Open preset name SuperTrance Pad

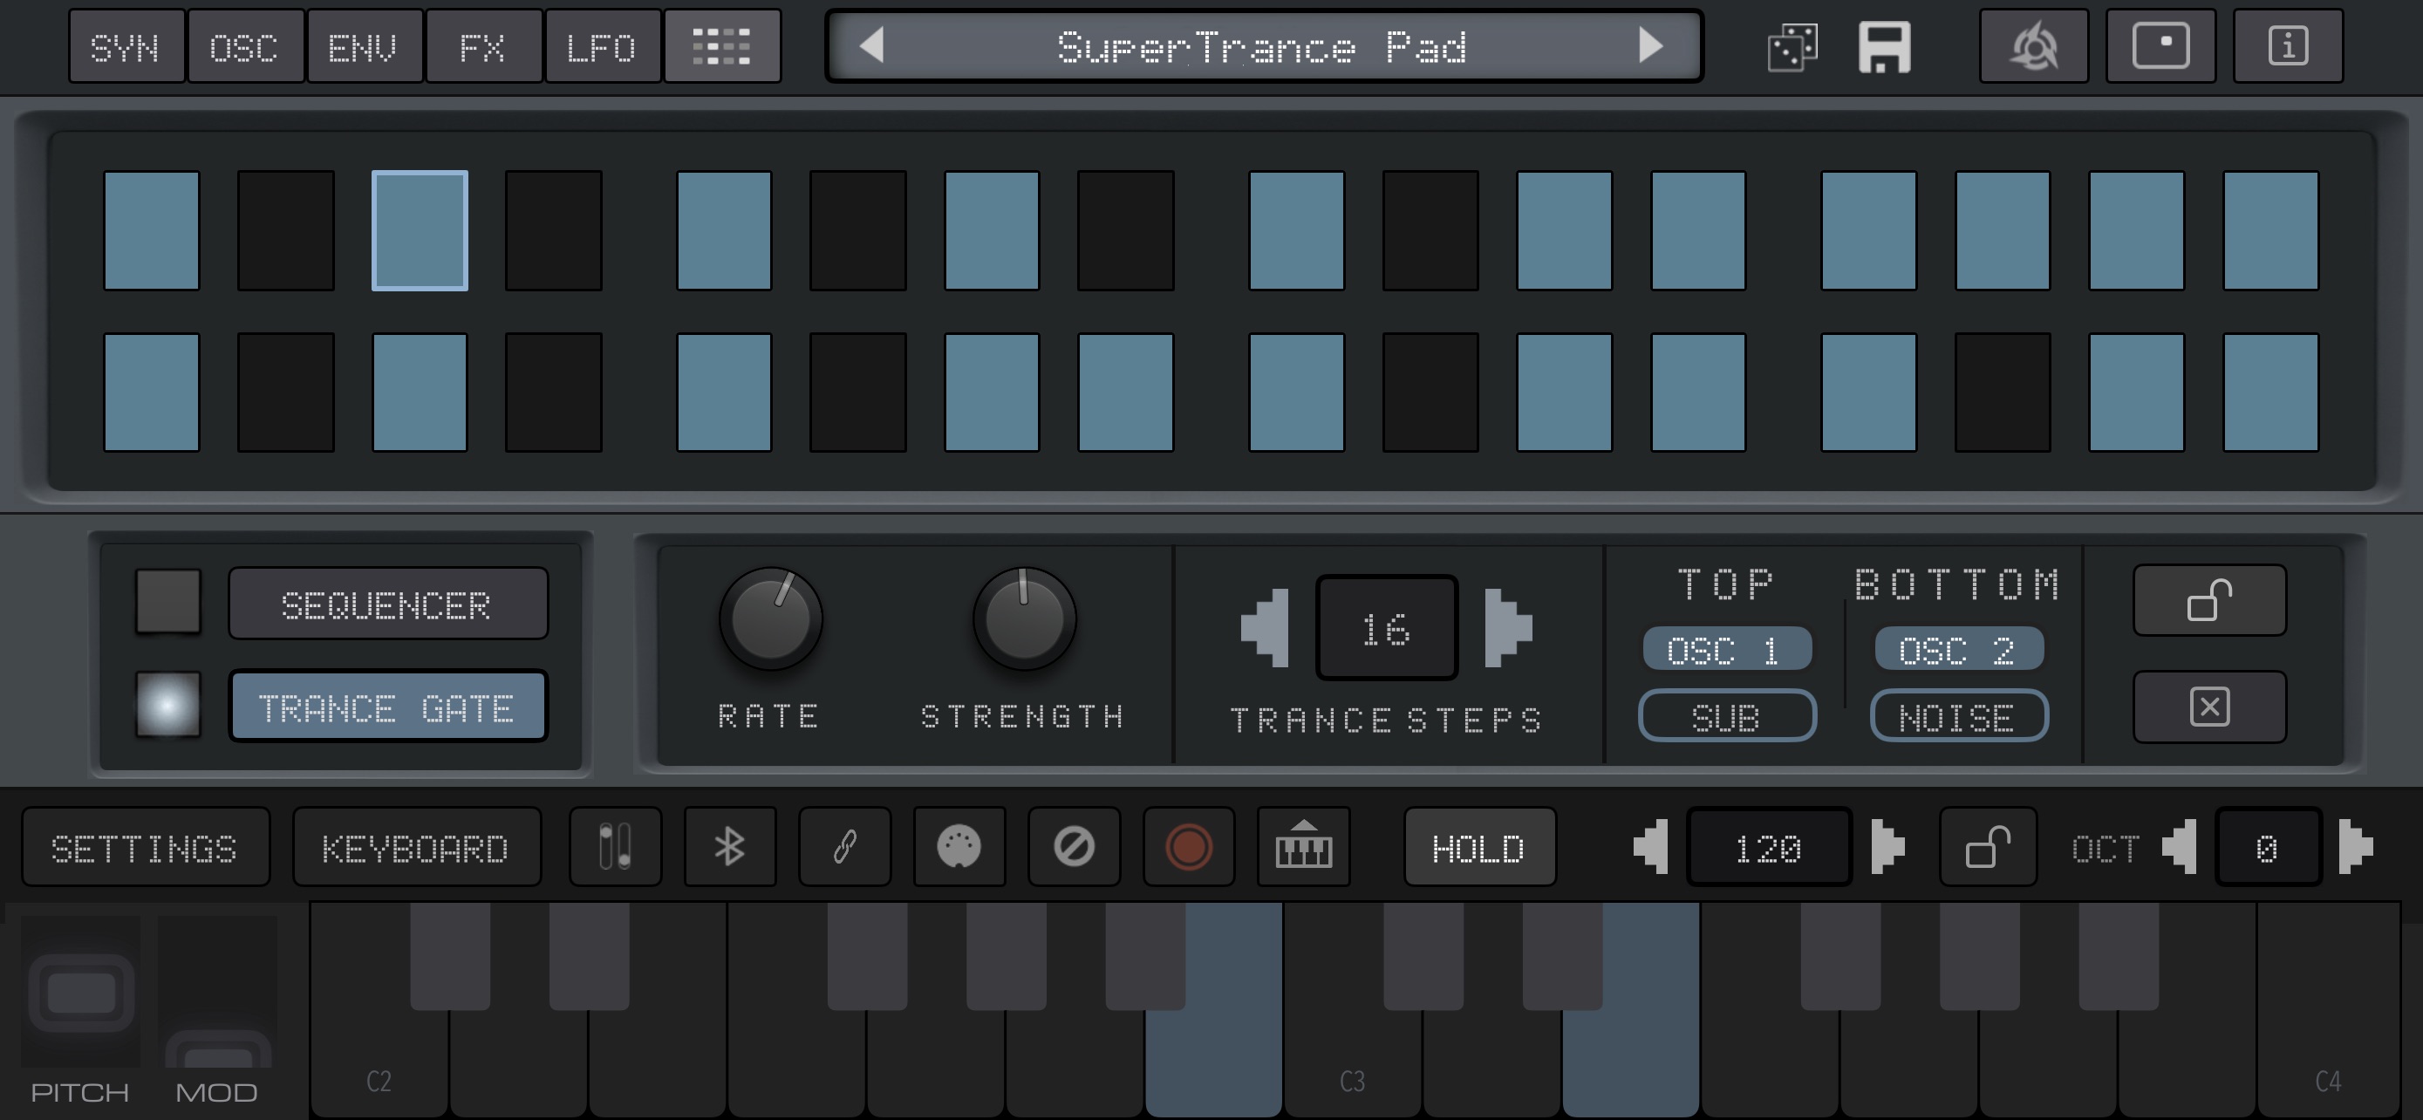coord(1262,46)
